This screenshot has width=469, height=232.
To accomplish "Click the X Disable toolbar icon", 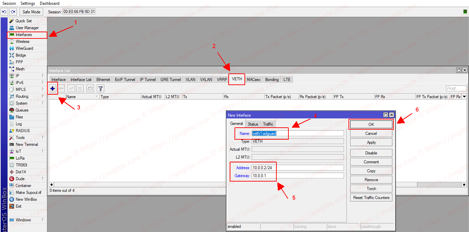I will point(80,89).
